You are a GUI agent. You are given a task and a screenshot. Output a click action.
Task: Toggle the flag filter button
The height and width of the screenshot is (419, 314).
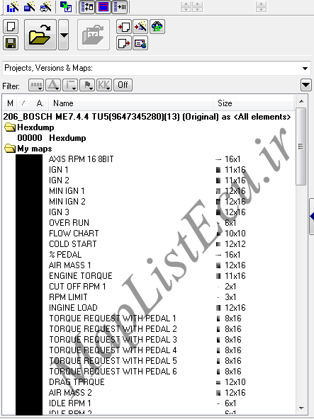[87, 85]
